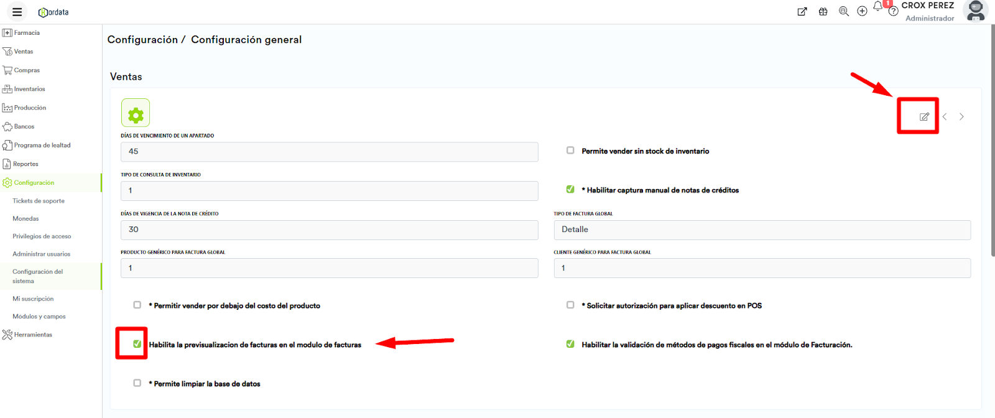The image size is (995, 418).
Task: Click the Días de vencimiento de un apartado field
Action: click(x=329, y=152)
